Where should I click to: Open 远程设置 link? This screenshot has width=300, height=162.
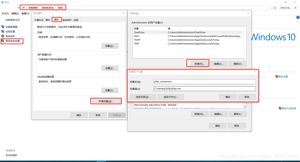[10, 32]
